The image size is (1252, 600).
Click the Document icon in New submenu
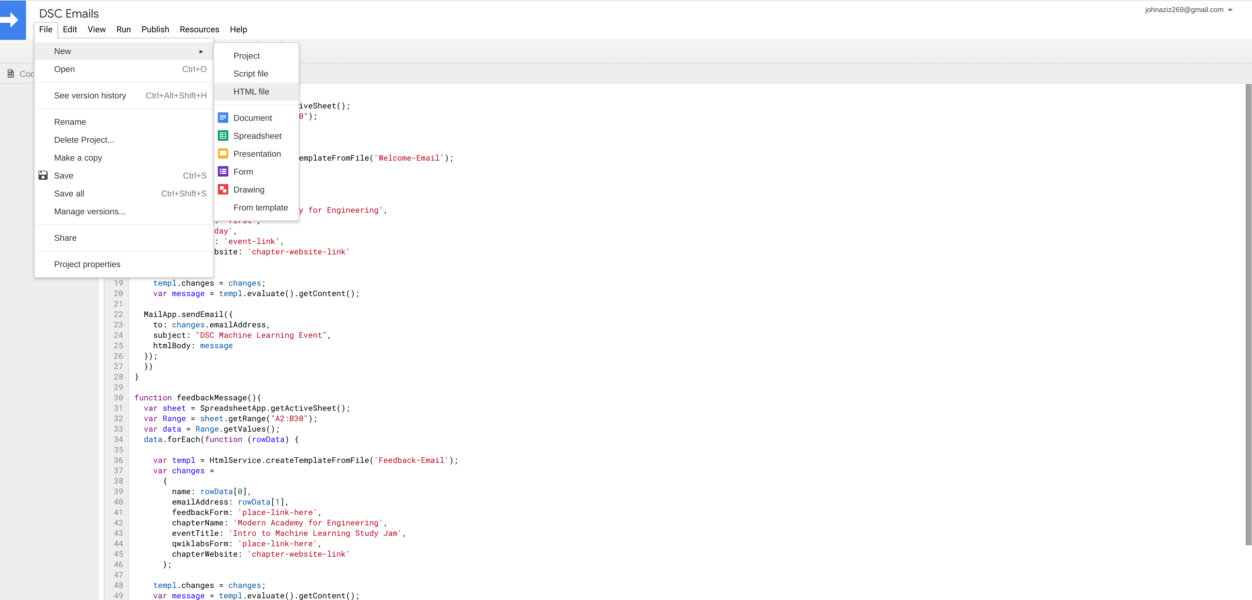pyautogui.click(x=223, y=118)
